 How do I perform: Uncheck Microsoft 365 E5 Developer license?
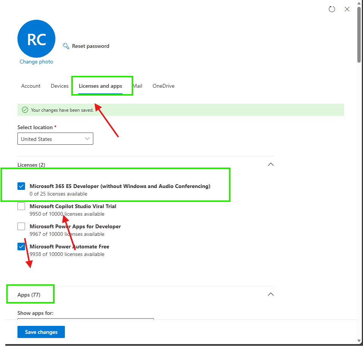tap(21, 186)
